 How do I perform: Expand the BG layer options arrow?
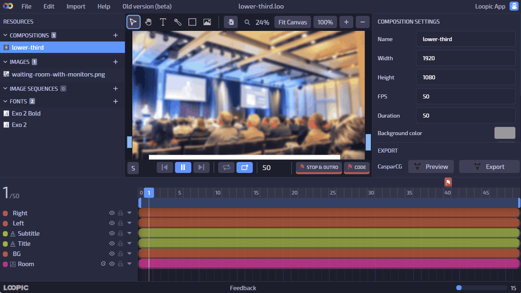click(x=129, y=254)
